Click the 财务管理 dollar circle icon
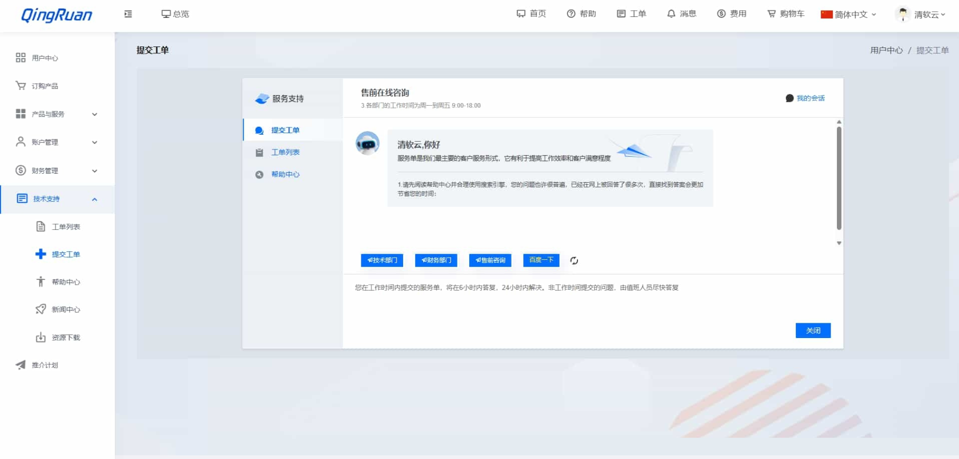The image size is (959, 459). coord(21,170)
